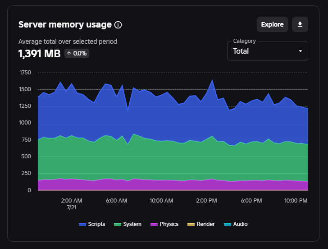Toggle the Physics legend series
The image size is (328, 249).
[x=164, y=224]
